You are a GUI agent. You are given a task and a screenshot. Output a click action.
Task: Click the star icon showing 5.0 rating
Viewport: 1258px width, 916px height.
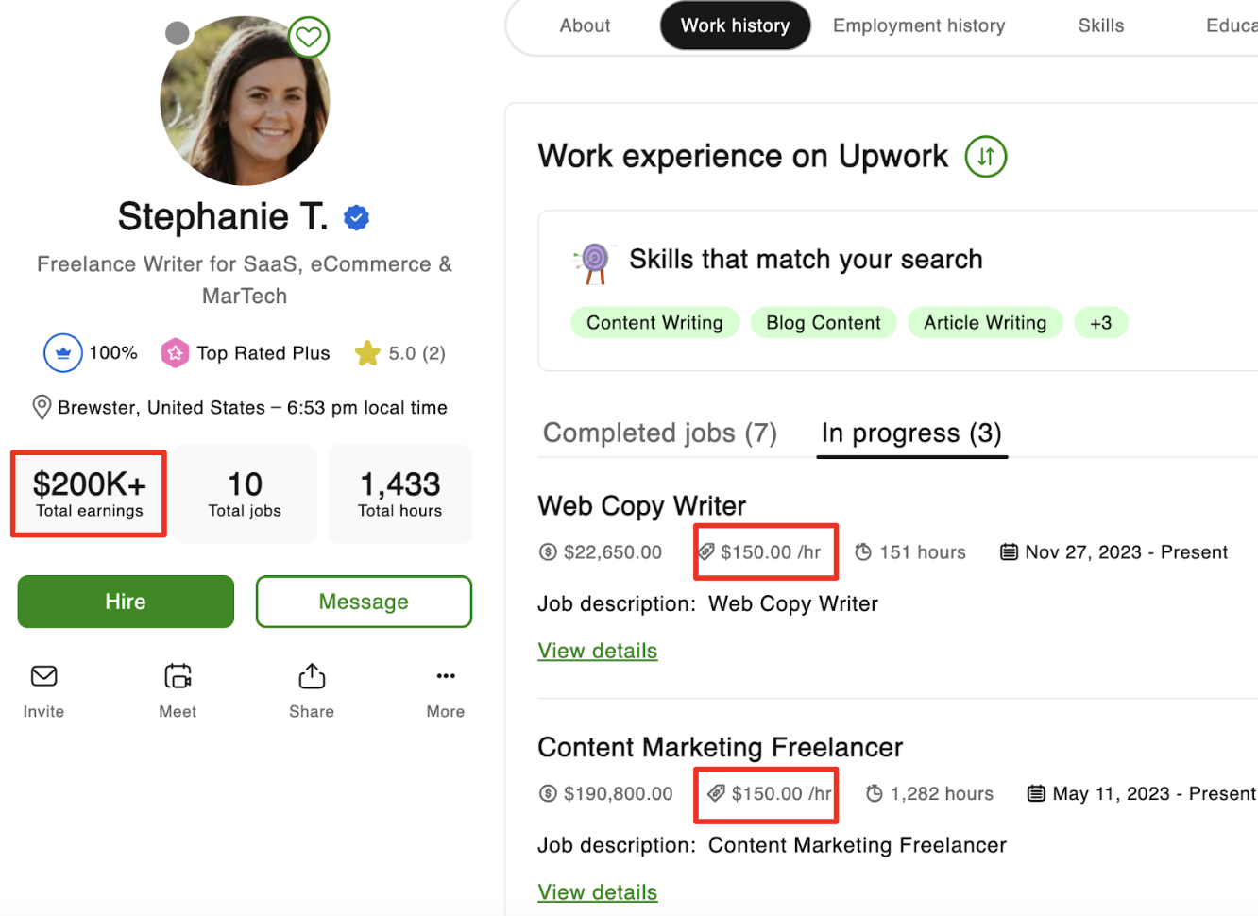click(x=367, y=352)
